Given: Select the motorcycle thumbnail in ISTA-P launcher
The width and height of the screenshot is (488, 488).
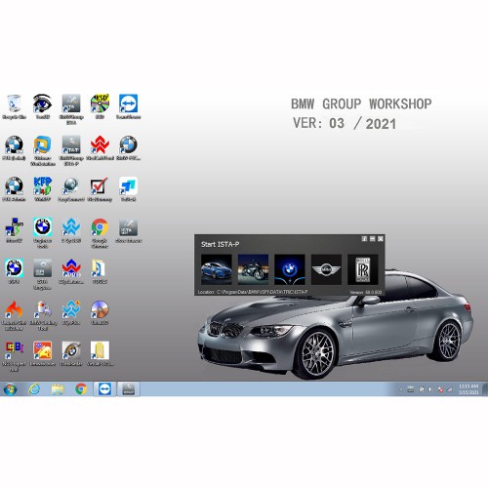Looking at the screenshot, I should coord(253,269).
